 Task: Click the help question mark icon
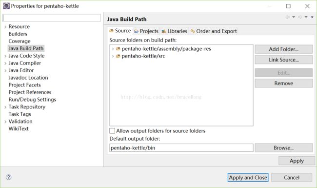tap(8, 177)
